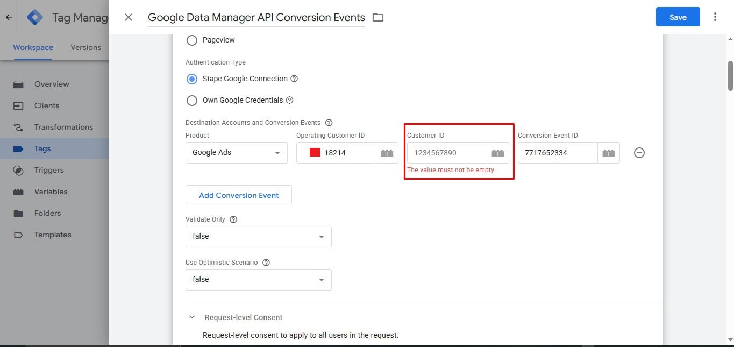This screenshot has height=347, width=734.
Task: Open Clients in the sidebar
Action: click(x=47, y=105)
